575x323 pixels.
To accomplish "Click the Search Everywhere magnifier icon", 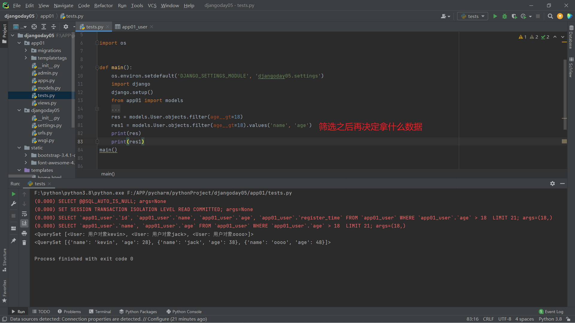I will 550,16.
